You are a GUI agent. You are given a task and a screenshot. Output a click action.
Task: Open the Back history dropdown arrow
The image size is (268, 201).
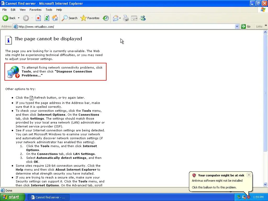[x=19, y=18]
